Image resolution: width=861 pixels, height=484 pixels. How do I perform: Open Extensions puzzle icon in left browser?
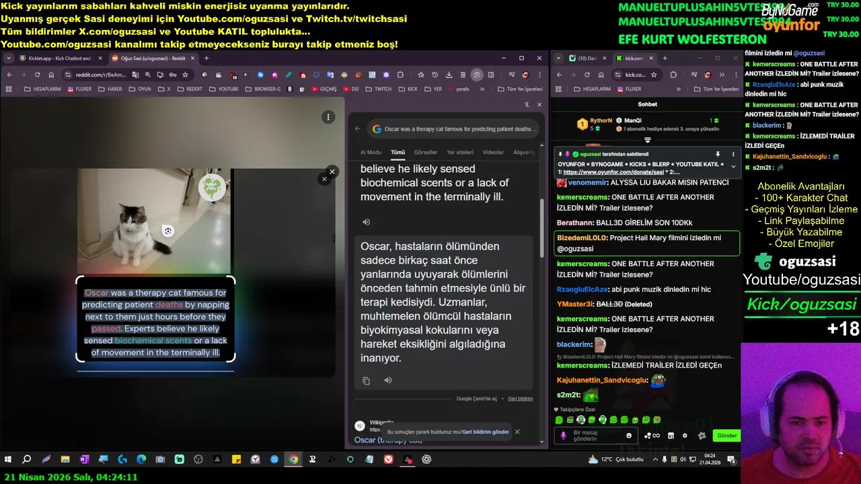click(401, 75)
